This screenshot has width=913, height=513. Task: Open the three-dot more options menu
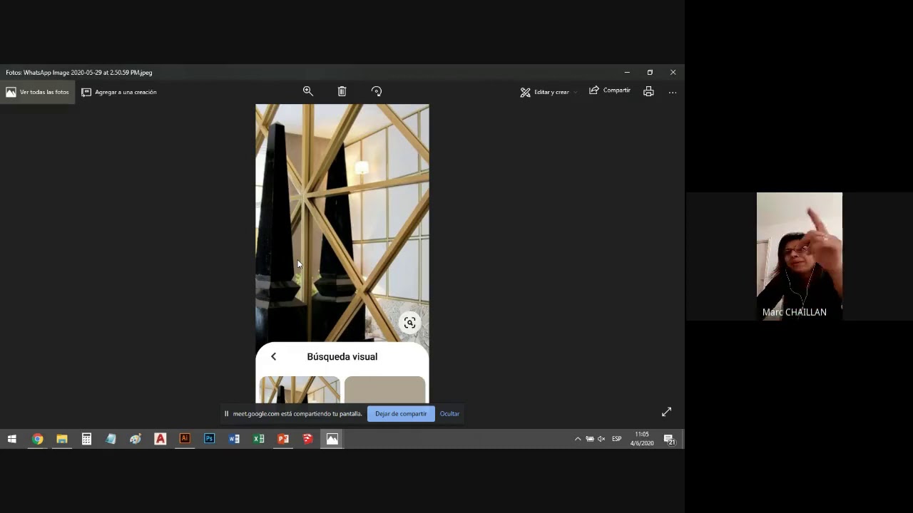click(673, 92)
